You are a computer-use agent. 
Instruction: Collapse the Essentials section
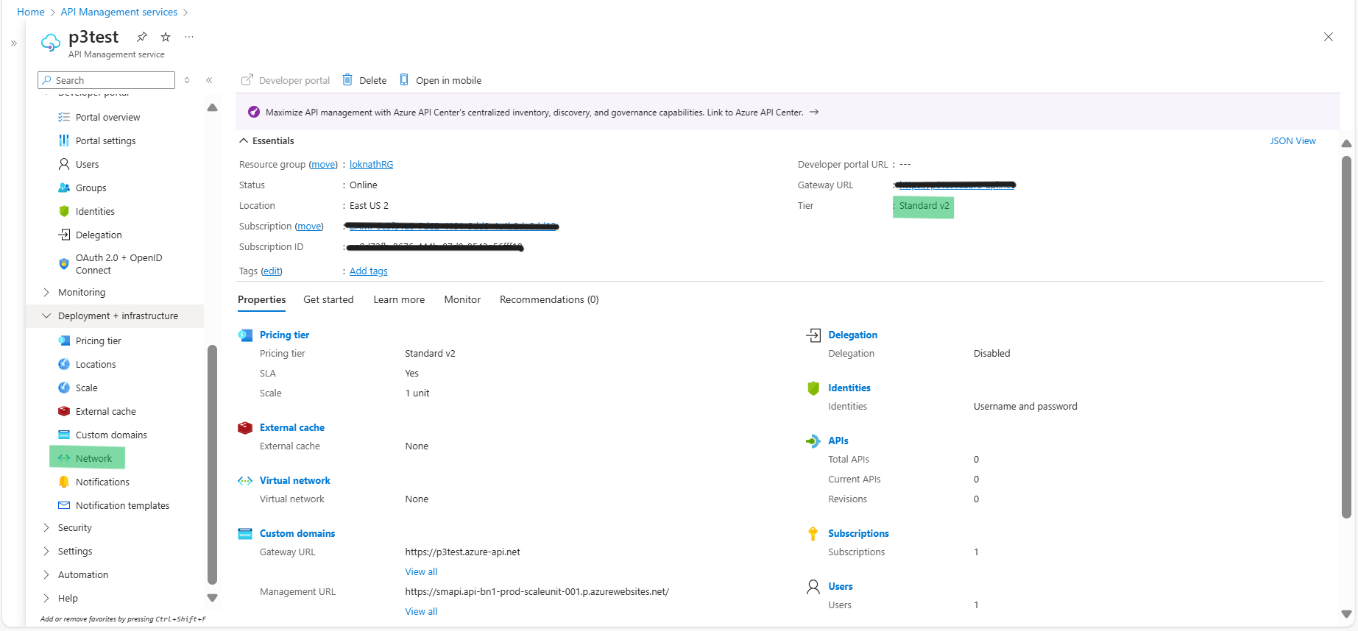point(244,140)
